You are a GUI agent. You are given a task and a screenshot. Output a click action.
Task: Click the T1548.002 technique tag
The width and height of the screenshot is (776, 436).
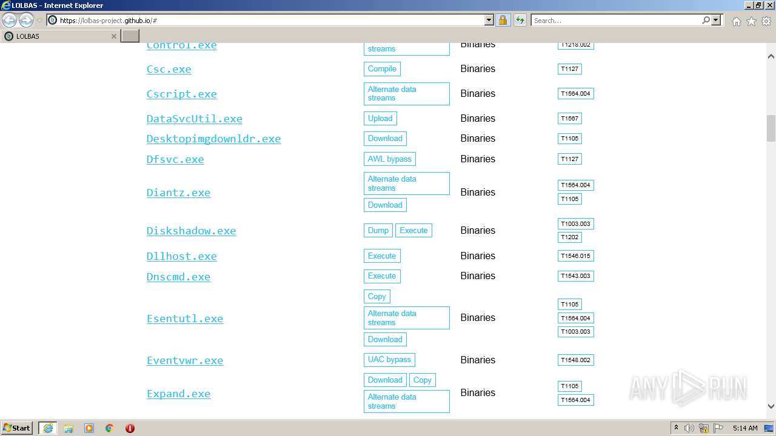(575, 360)
